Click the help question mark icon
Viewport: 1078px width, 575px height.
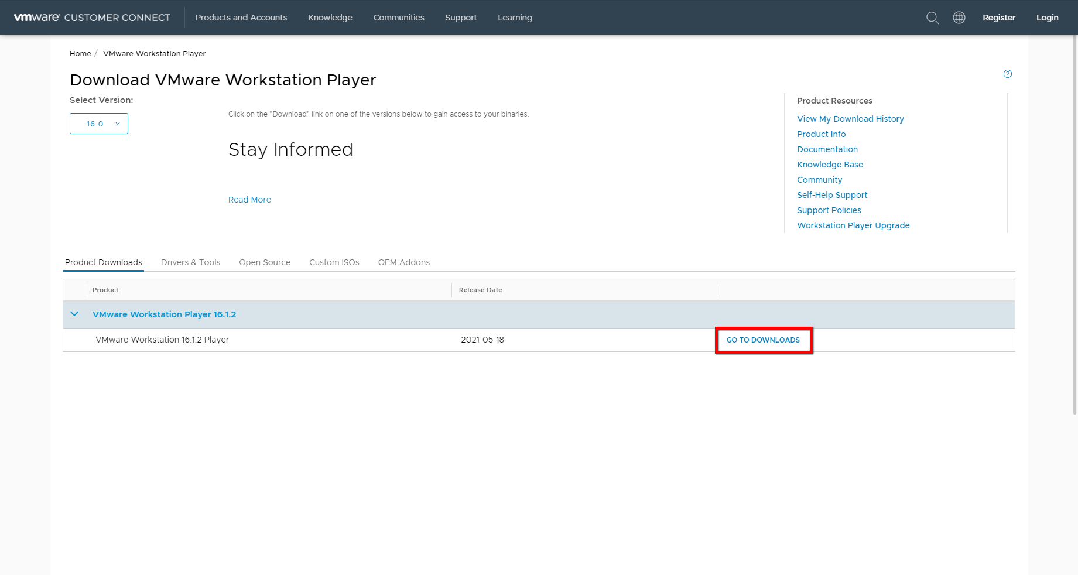tap(1008, 74)
